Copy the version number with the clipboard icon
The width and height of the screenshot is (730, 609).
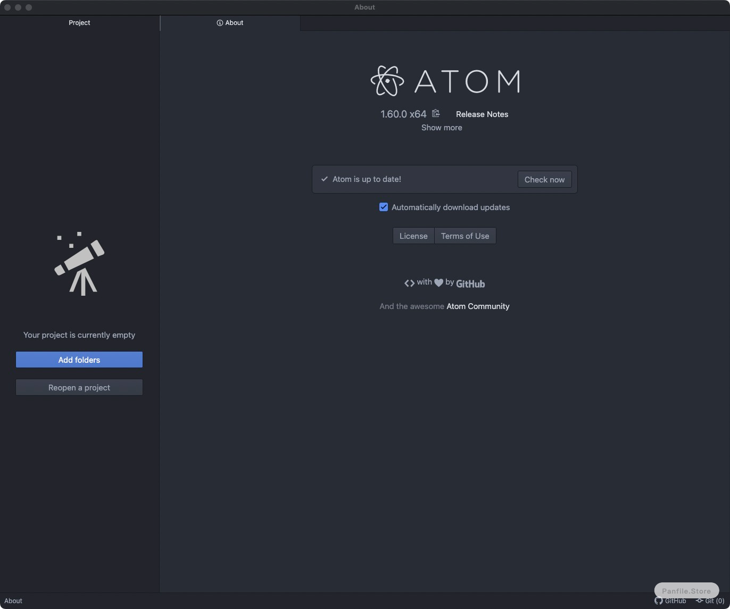[x=436, y=113]
